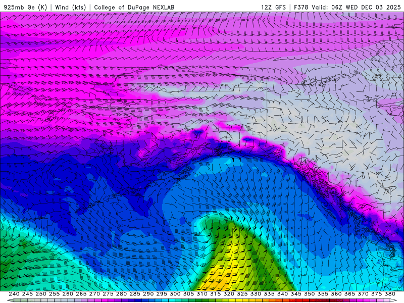This screenshot has width=404, height=303.
Task: Select the 375 value on the legend
Action: [376, 294]
